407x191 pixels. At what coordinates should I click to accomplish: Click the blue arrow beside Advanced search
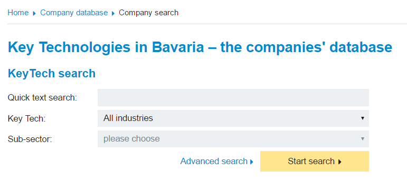(x=251, y=162)
